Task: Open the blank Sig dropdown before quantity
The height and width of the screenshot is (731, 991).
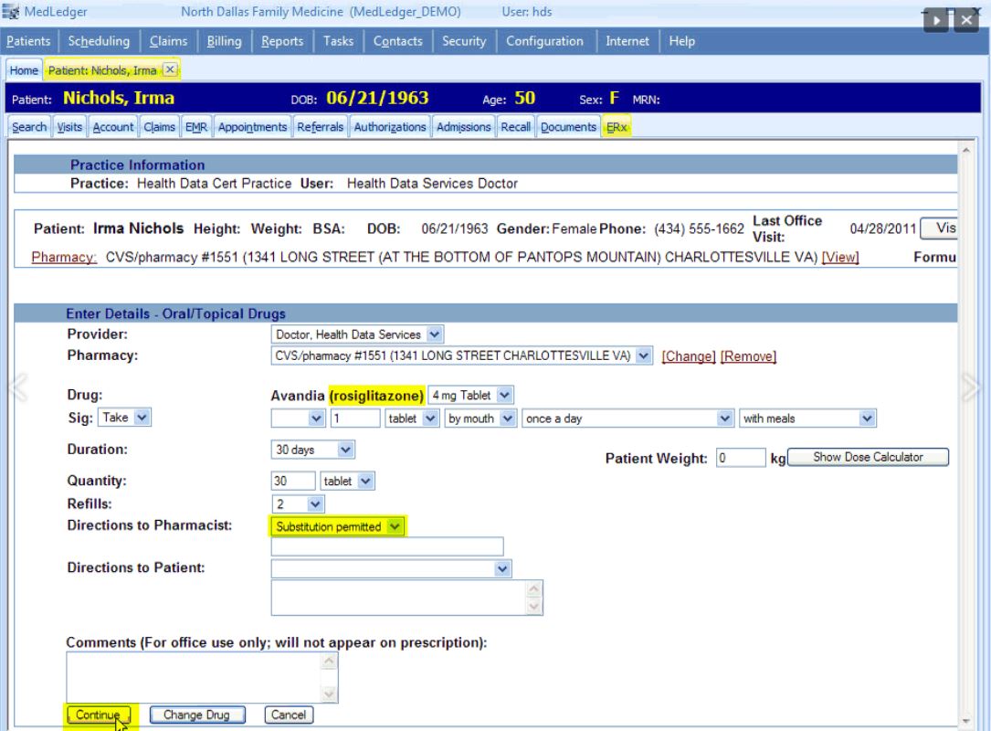Action: pos(299,418)
